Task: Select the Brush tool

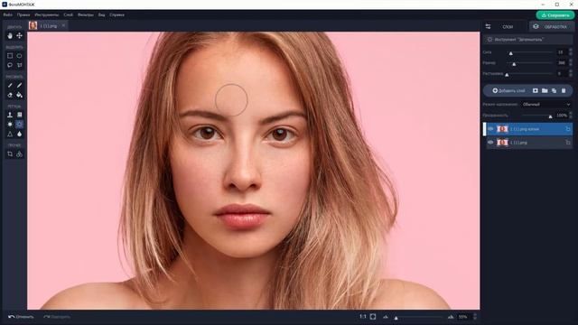Action: pyautogui.click(x=10, y=85)
